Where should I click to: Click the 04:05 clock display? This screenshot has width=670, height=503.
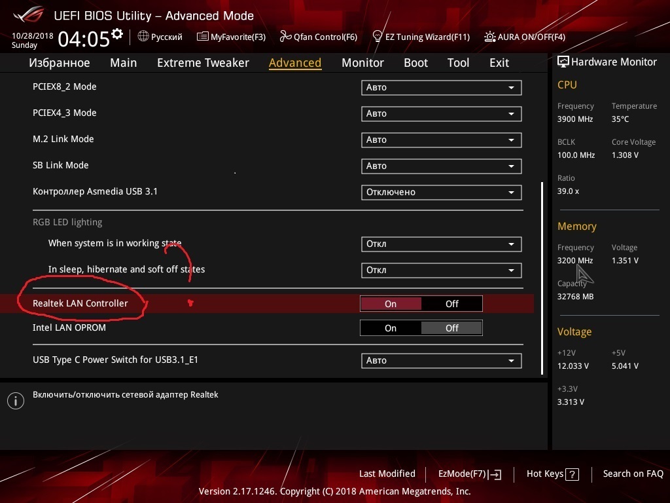click(x=84, y=39)
